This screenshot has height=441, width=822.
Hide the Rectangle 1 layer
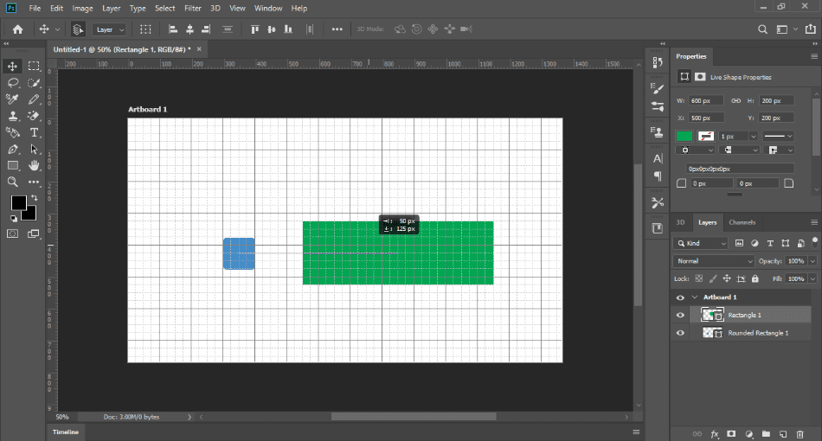(680, 316)
